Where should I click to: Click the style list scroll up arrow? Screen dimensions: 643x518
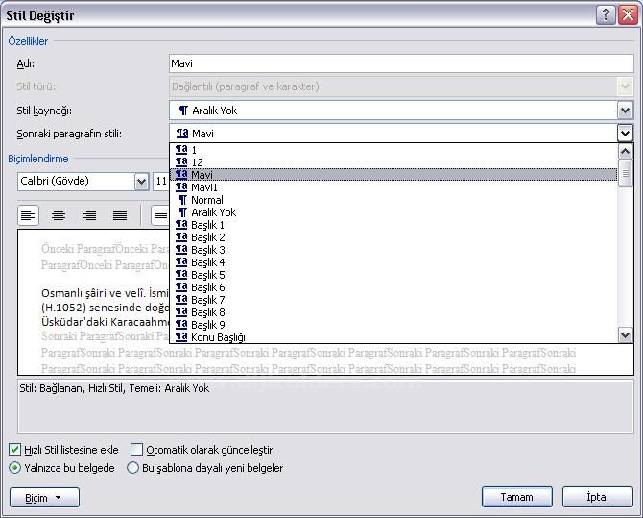[x=625, y=152]
